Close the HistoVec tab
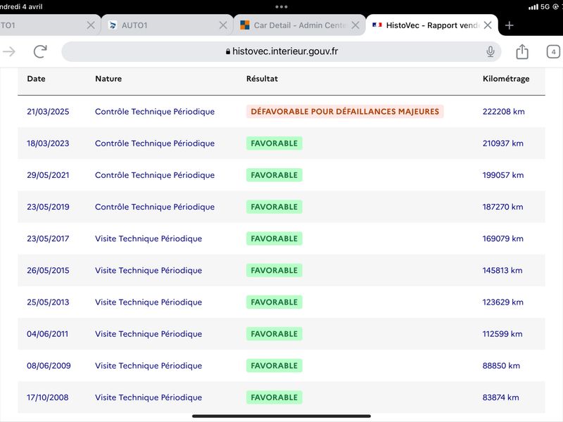 pyautogui.click(x=488, y=25)
